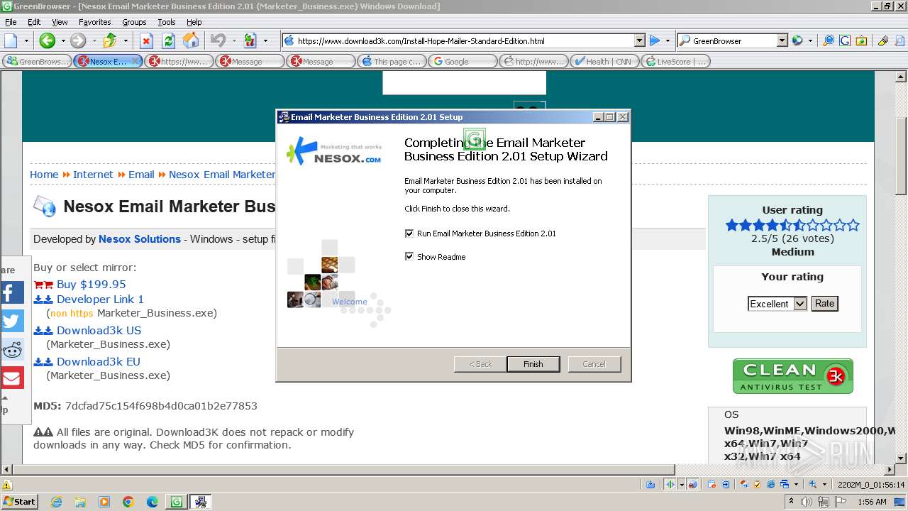Share page on Facebook sidebar icon
Viewport: 908px width, 511px height.
click(x=12, y=292)
